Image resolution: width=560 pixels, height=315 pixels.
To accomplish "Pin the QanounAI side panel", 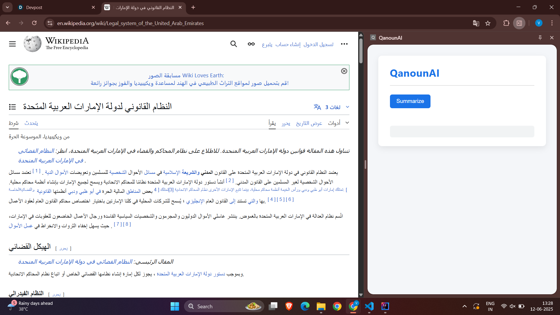I will [x=540, y=38].
